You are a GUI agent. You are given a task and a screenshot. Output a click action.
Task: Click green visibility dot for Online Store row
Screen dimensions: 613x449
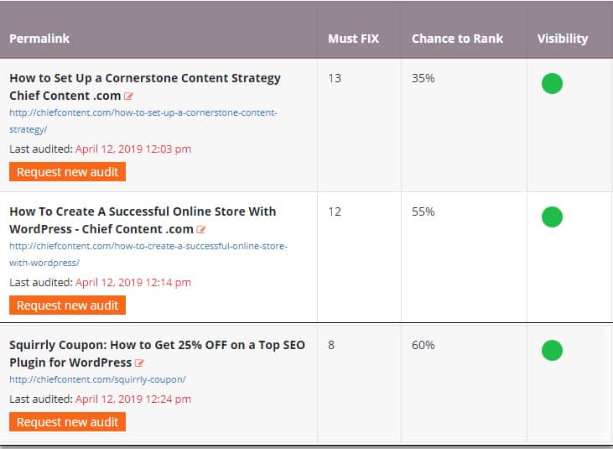552,217
